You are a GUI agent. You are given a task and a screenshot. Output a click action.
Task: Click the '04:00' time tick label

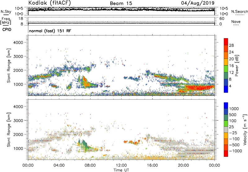pyautogui.click(x=59, y=165)
